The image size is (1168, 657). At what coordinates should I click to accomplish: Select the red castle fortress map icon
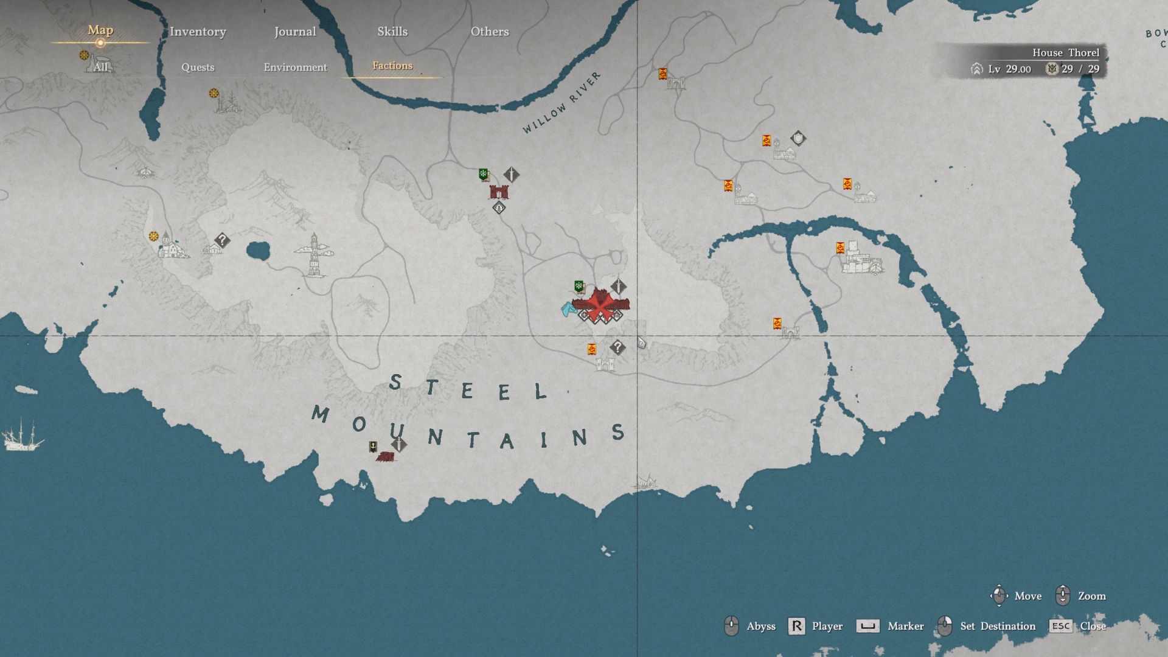coord(499,192)
